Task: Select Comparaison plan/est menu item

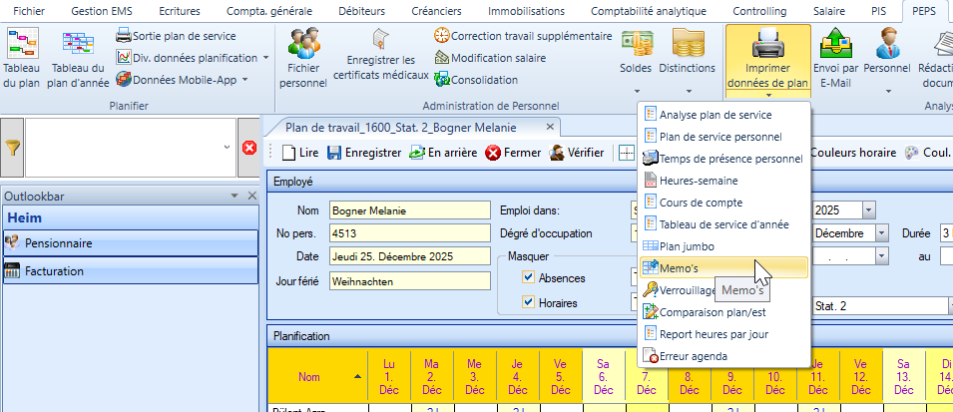Action: (x=723, y=312)
